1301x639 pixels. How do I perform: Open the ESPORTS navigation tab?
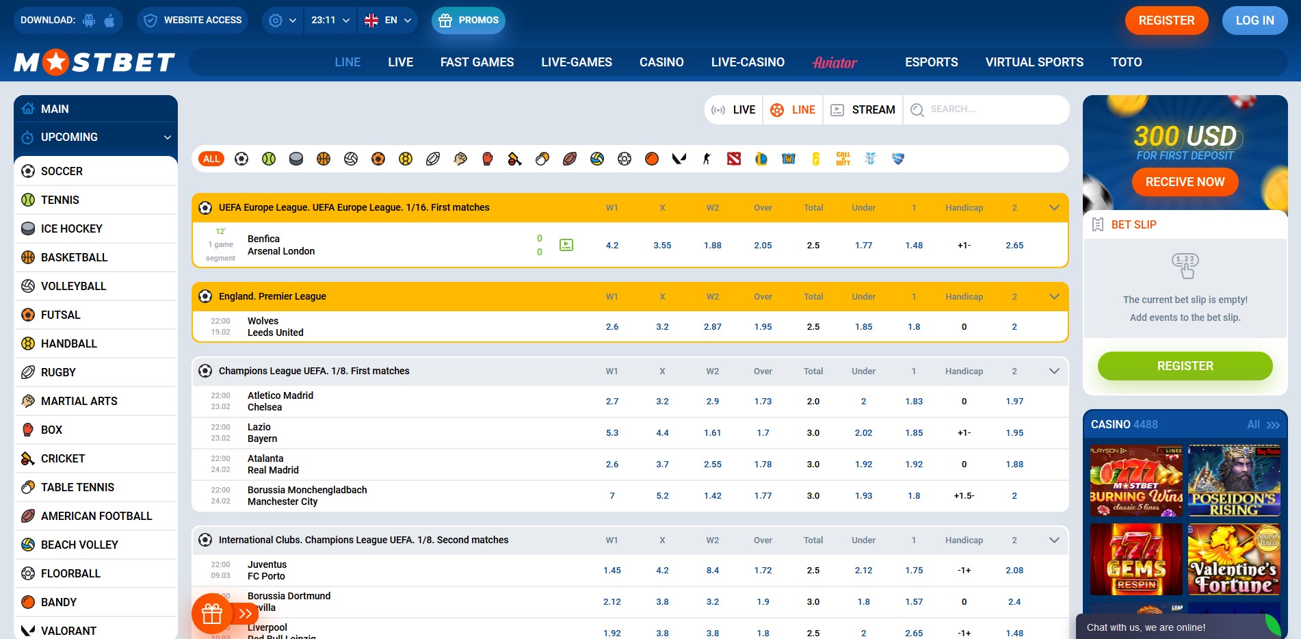[x=932, y=62]
